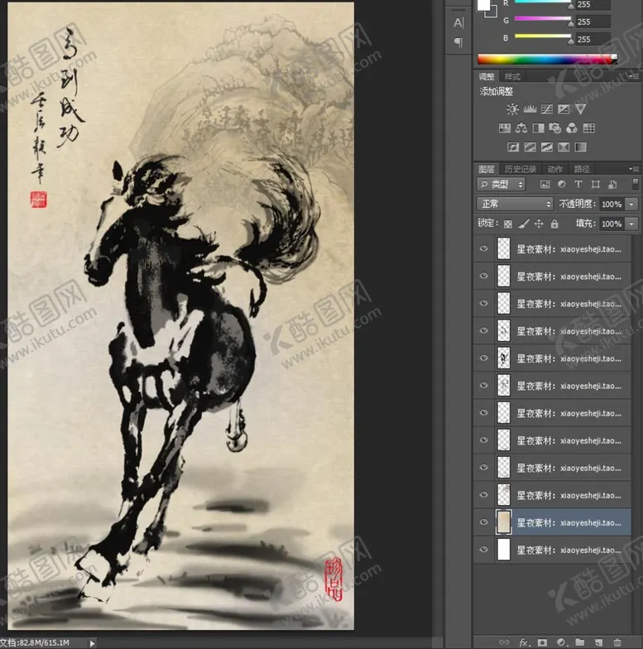Switch to the 历史记录 tab
Screen dimensions: 643x649
click(521, 169)
